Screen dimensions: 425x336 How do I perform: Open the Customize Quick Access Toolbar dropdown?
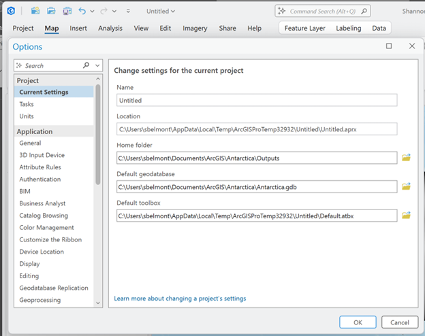pos(128,11)
